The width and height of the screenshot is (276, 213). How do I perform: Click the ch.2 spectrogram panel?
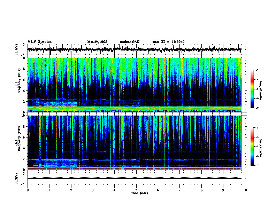(137, 143)
